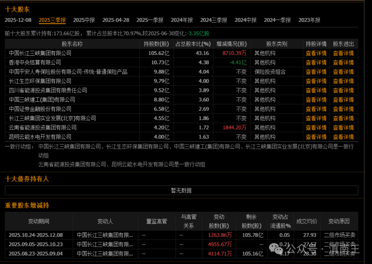Select shareholder name 香港中央结算有限公司

35,63
